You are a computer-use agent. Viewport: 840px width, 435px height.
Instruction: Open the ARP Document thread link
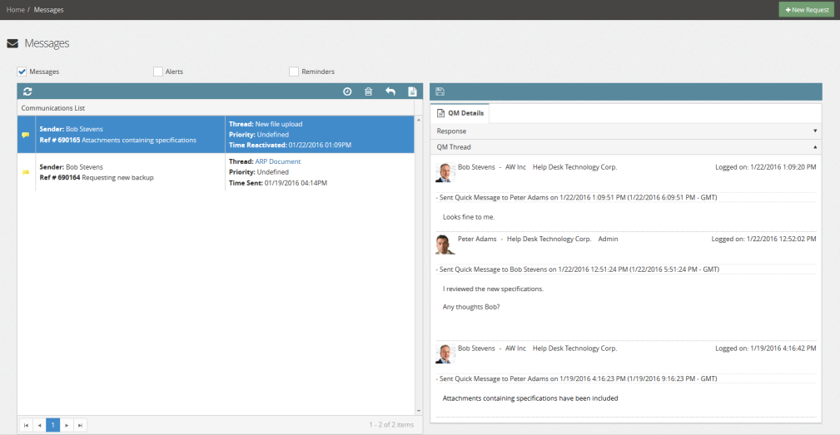coord(278,161)
